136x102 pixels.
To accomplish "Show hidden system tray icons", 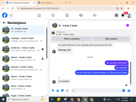I will tap(116, 99).
